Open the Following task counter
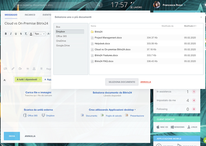 pos(177,109)
